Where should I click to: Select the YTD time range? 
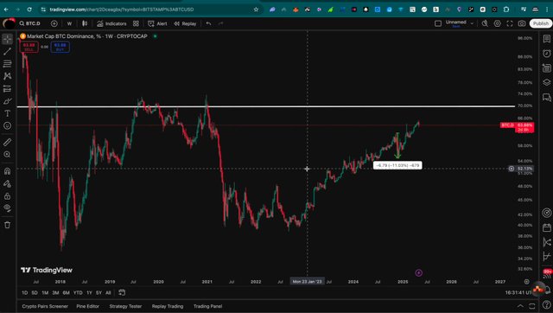(78, 292)
